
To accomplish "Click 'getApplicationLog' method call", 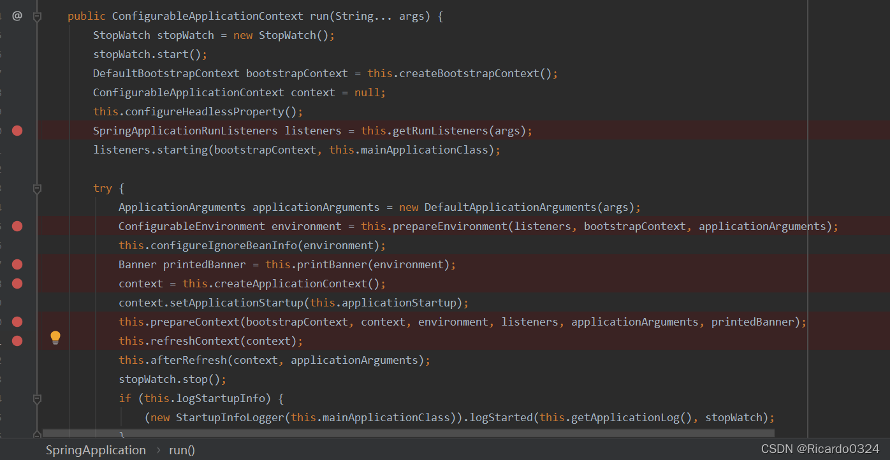I will pos(625,417).
